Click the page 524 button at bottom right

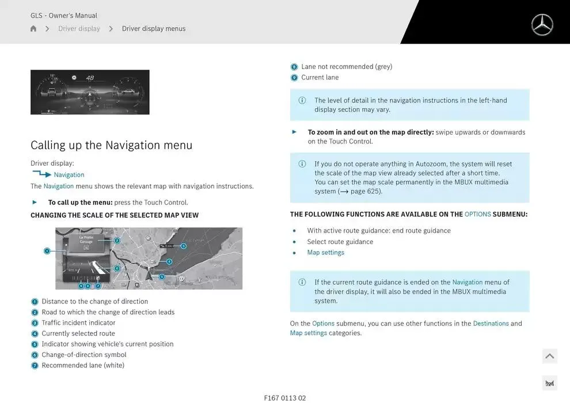point(550,383)
